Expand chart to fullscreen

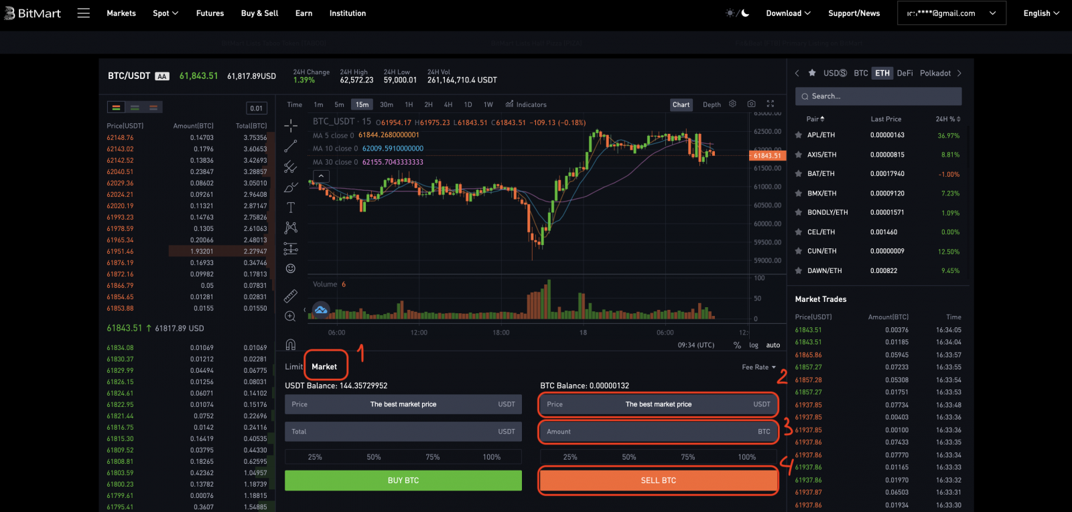770,104
